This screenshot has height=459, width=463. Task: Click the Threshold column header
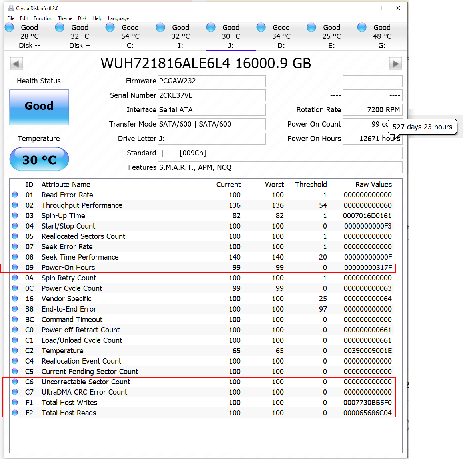pos(308,185)
